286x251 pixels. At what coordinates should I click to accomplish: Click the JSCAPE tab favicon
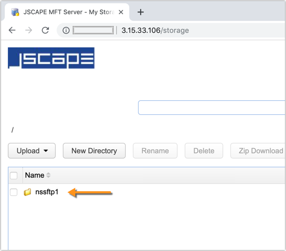coord(15,12)
